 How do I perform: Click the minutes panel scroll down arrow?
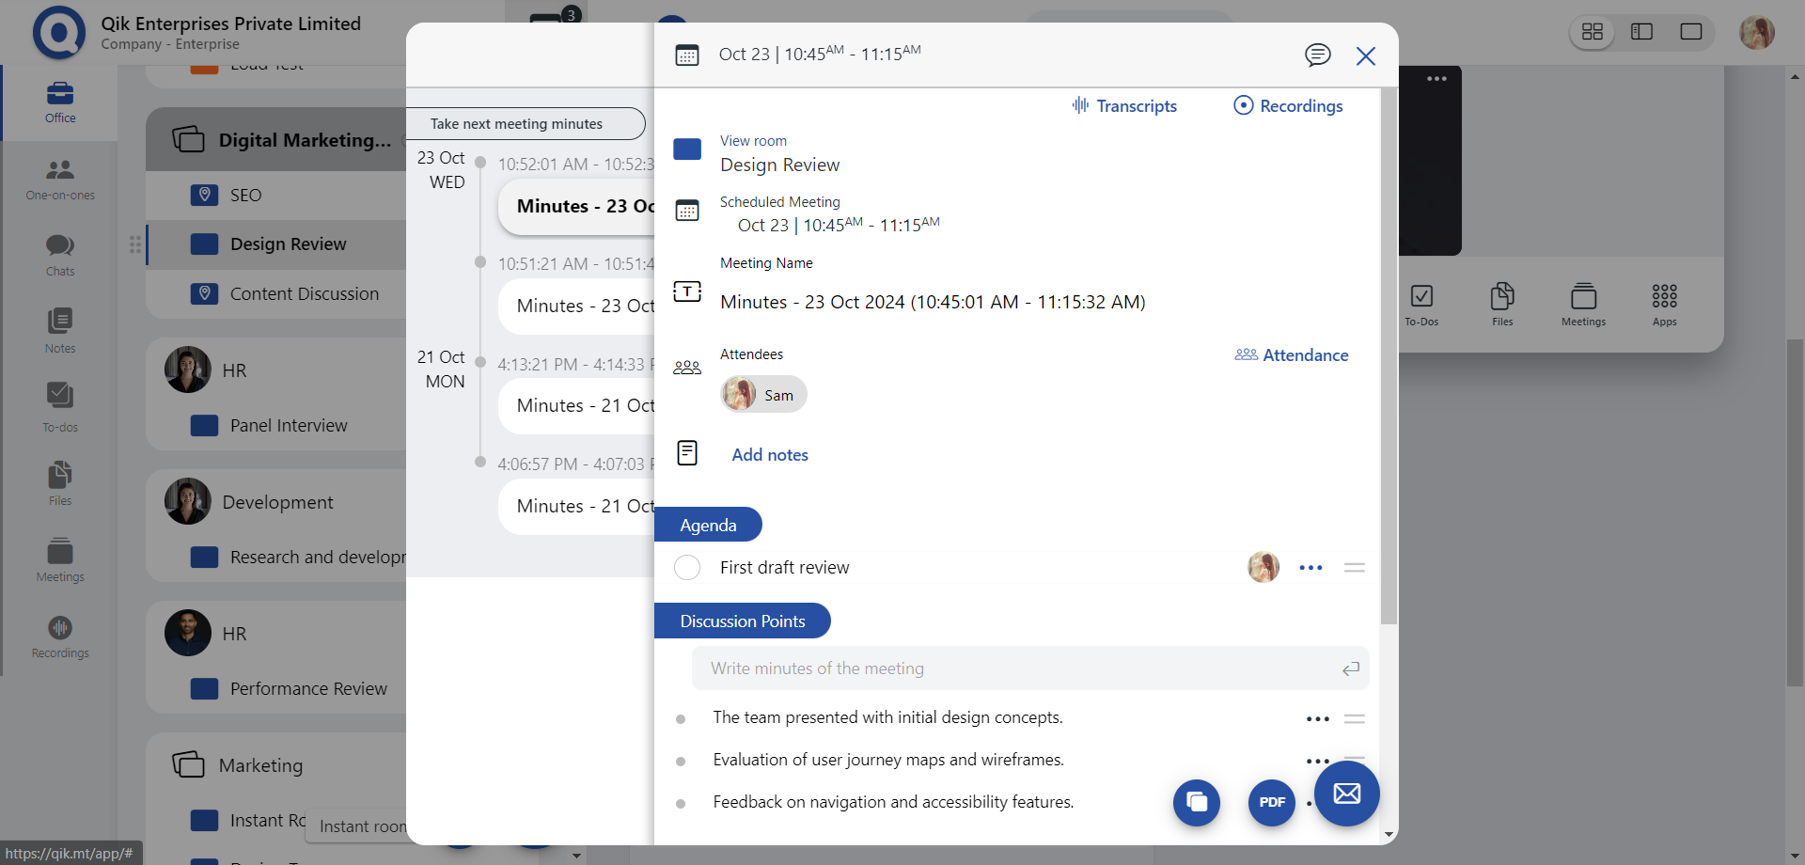pyautogui.click(x=1389, y=834)
